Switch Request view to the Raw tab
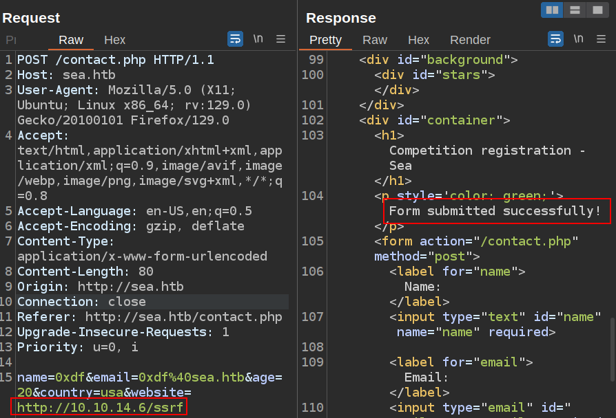Screen dimensions: 616x418 71,40
